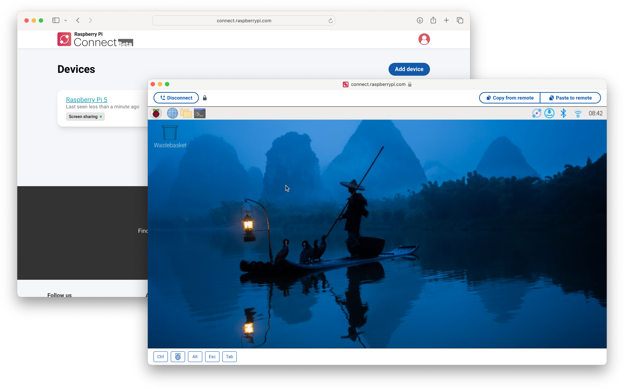The image size is (624, 389).
Task: Open the File Manager folder icon
Action: [186, 113]
